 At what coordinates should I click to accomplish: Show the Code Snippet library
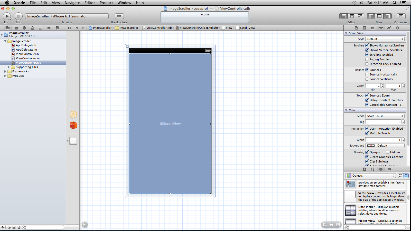[373, 169]
